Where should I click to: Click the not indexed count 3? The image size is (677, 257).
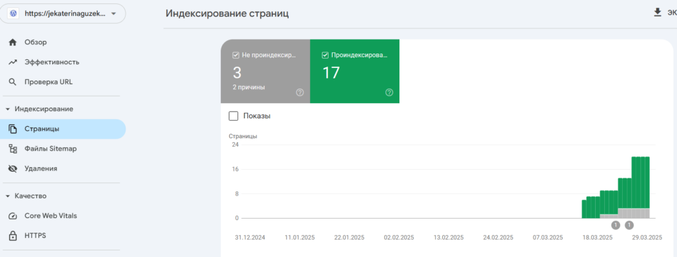[237, 73]
